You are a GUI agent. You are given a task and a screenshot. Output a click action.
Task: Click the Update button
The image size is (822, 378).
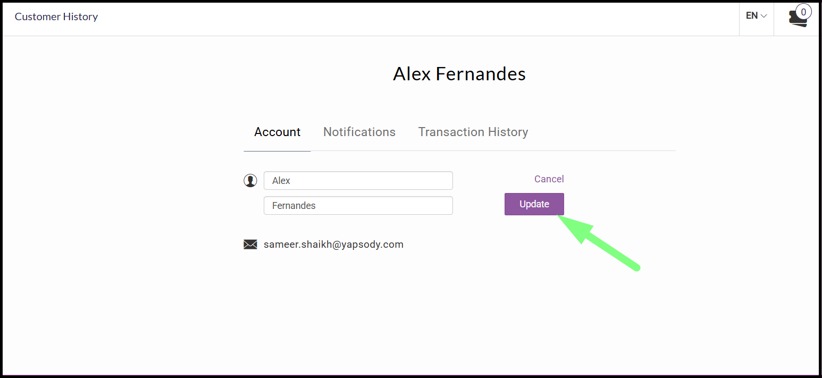coord(534,204)
